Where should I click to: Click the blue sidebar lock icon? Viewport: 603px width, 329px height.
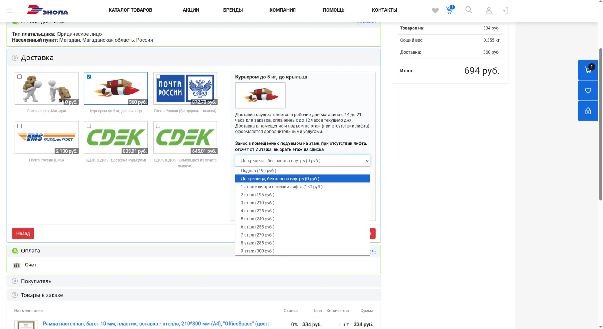click(588, 111)
